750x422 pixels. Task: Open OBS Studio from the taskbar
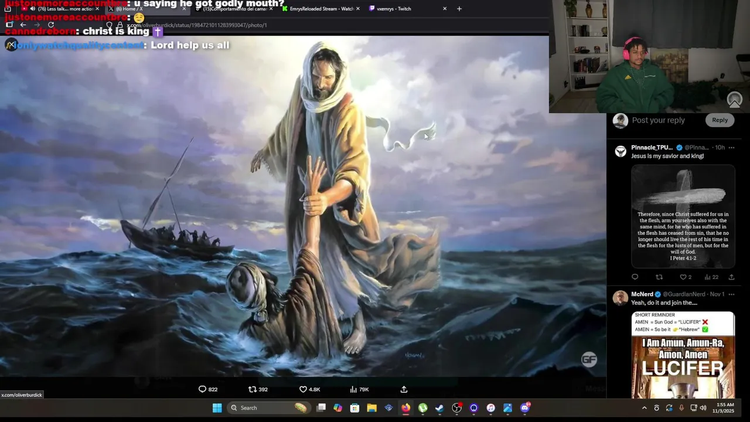pos(456,408)
